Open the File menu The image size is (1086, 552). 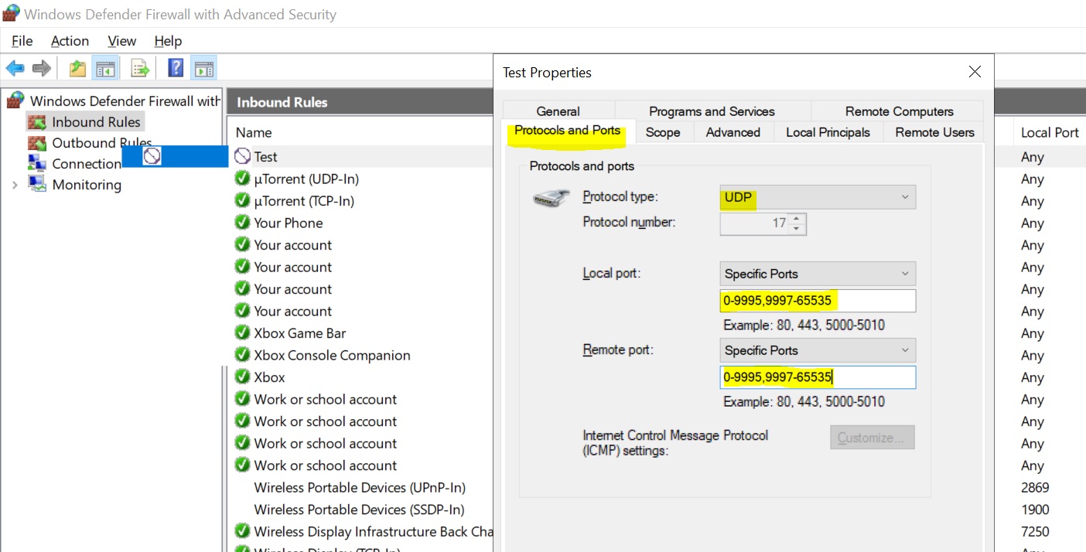(22, 41)
